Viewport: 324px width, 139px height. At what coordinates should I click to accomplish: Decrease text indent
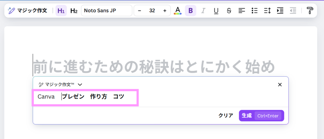(x=293, y=11)
